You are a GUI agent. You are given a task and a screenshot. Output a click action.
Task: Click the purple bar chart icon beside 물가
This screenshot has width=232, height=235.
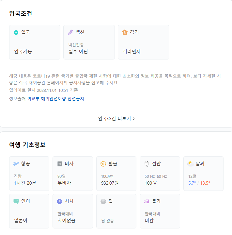pos(147,201)
